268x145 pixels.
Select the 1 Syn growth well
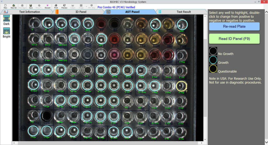[33, 131]
